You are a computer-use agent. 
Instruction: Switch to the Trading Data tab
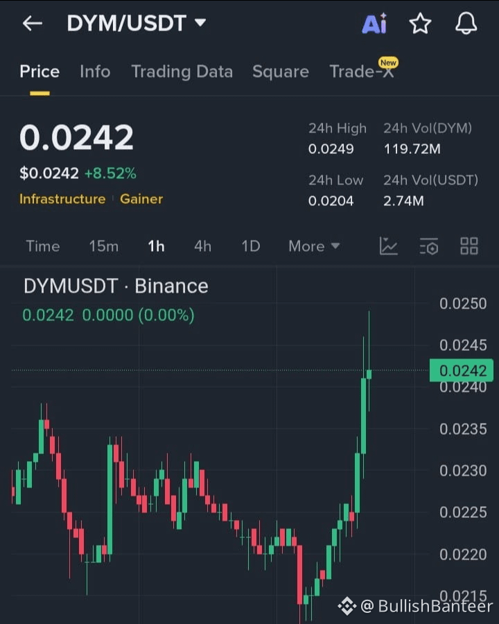click(x=182, y=71)
